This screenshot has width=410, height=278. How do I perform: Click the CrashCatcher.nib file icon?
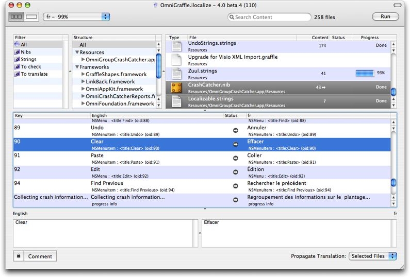(x=176, y=88)
